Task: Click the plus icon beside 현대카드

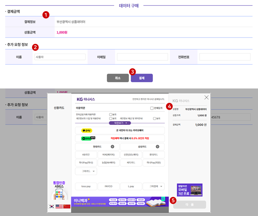Action: [112, 146]
